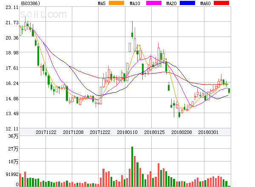
Task: Select the MA5 legend label
Action: click(102, 3)
